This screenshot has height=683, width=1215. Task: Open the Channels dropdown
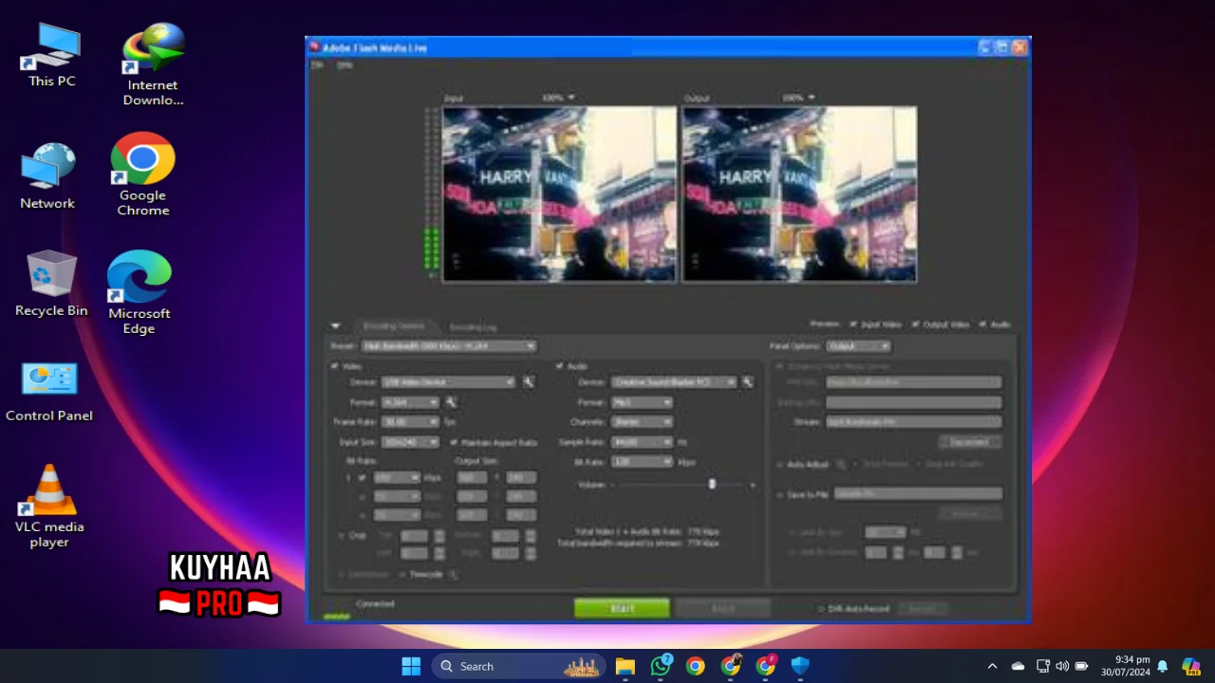(x=642, y=422)
